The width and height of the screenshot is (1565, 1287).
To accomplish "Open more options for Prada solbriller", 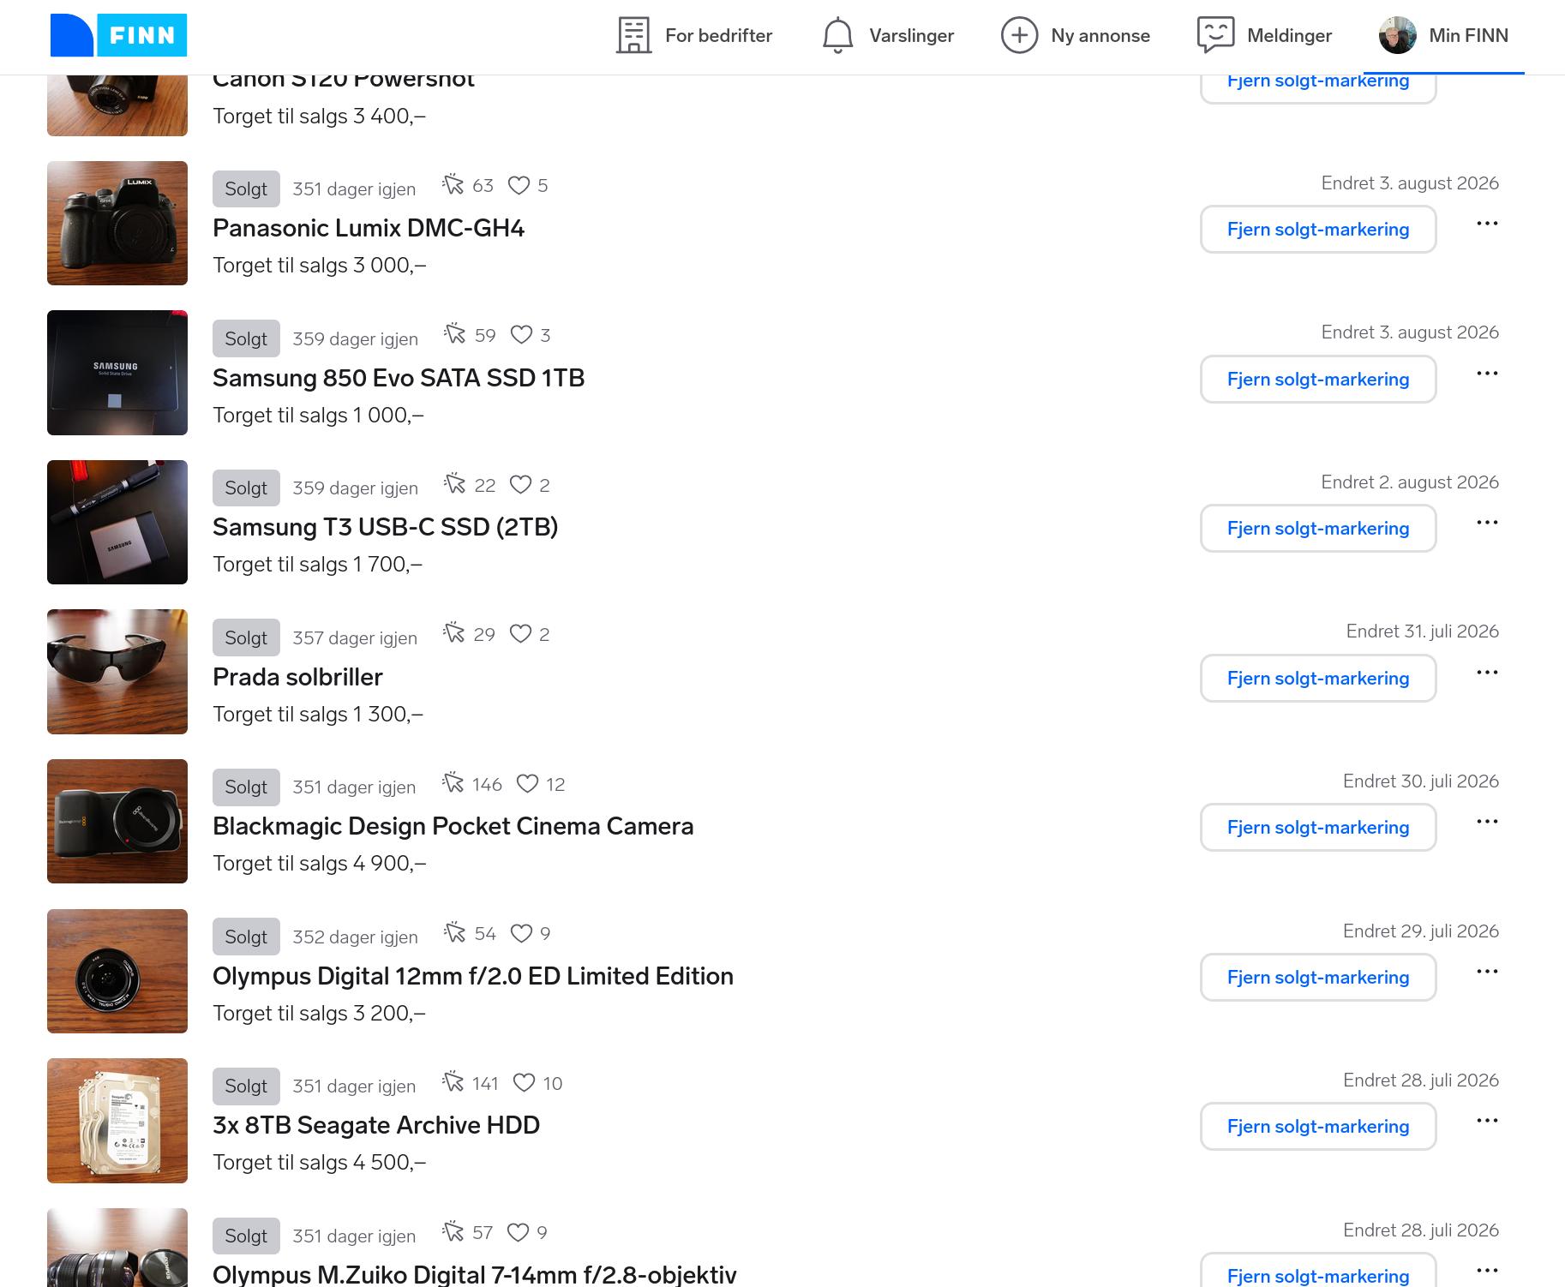I will click(x=1487, y=673).
